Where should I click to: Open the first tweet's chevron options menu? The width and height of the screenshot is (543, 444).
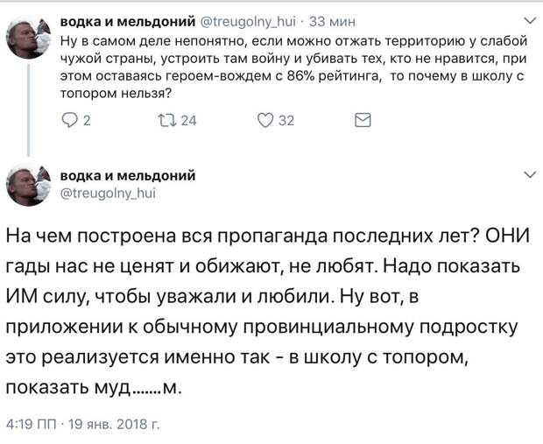click(530, 21)
